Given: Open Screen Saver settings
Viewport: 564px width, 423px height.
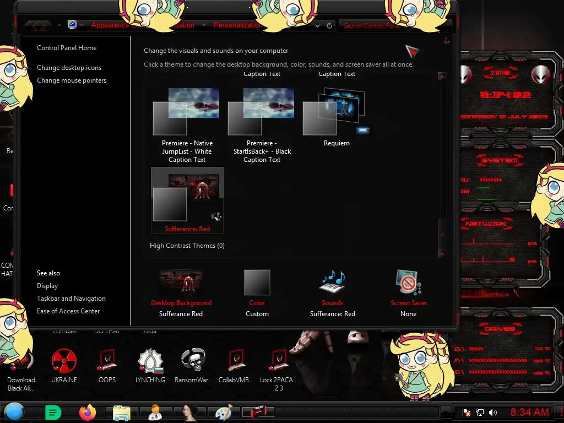Looking at the screenshot, I should (x=409, y=293).
